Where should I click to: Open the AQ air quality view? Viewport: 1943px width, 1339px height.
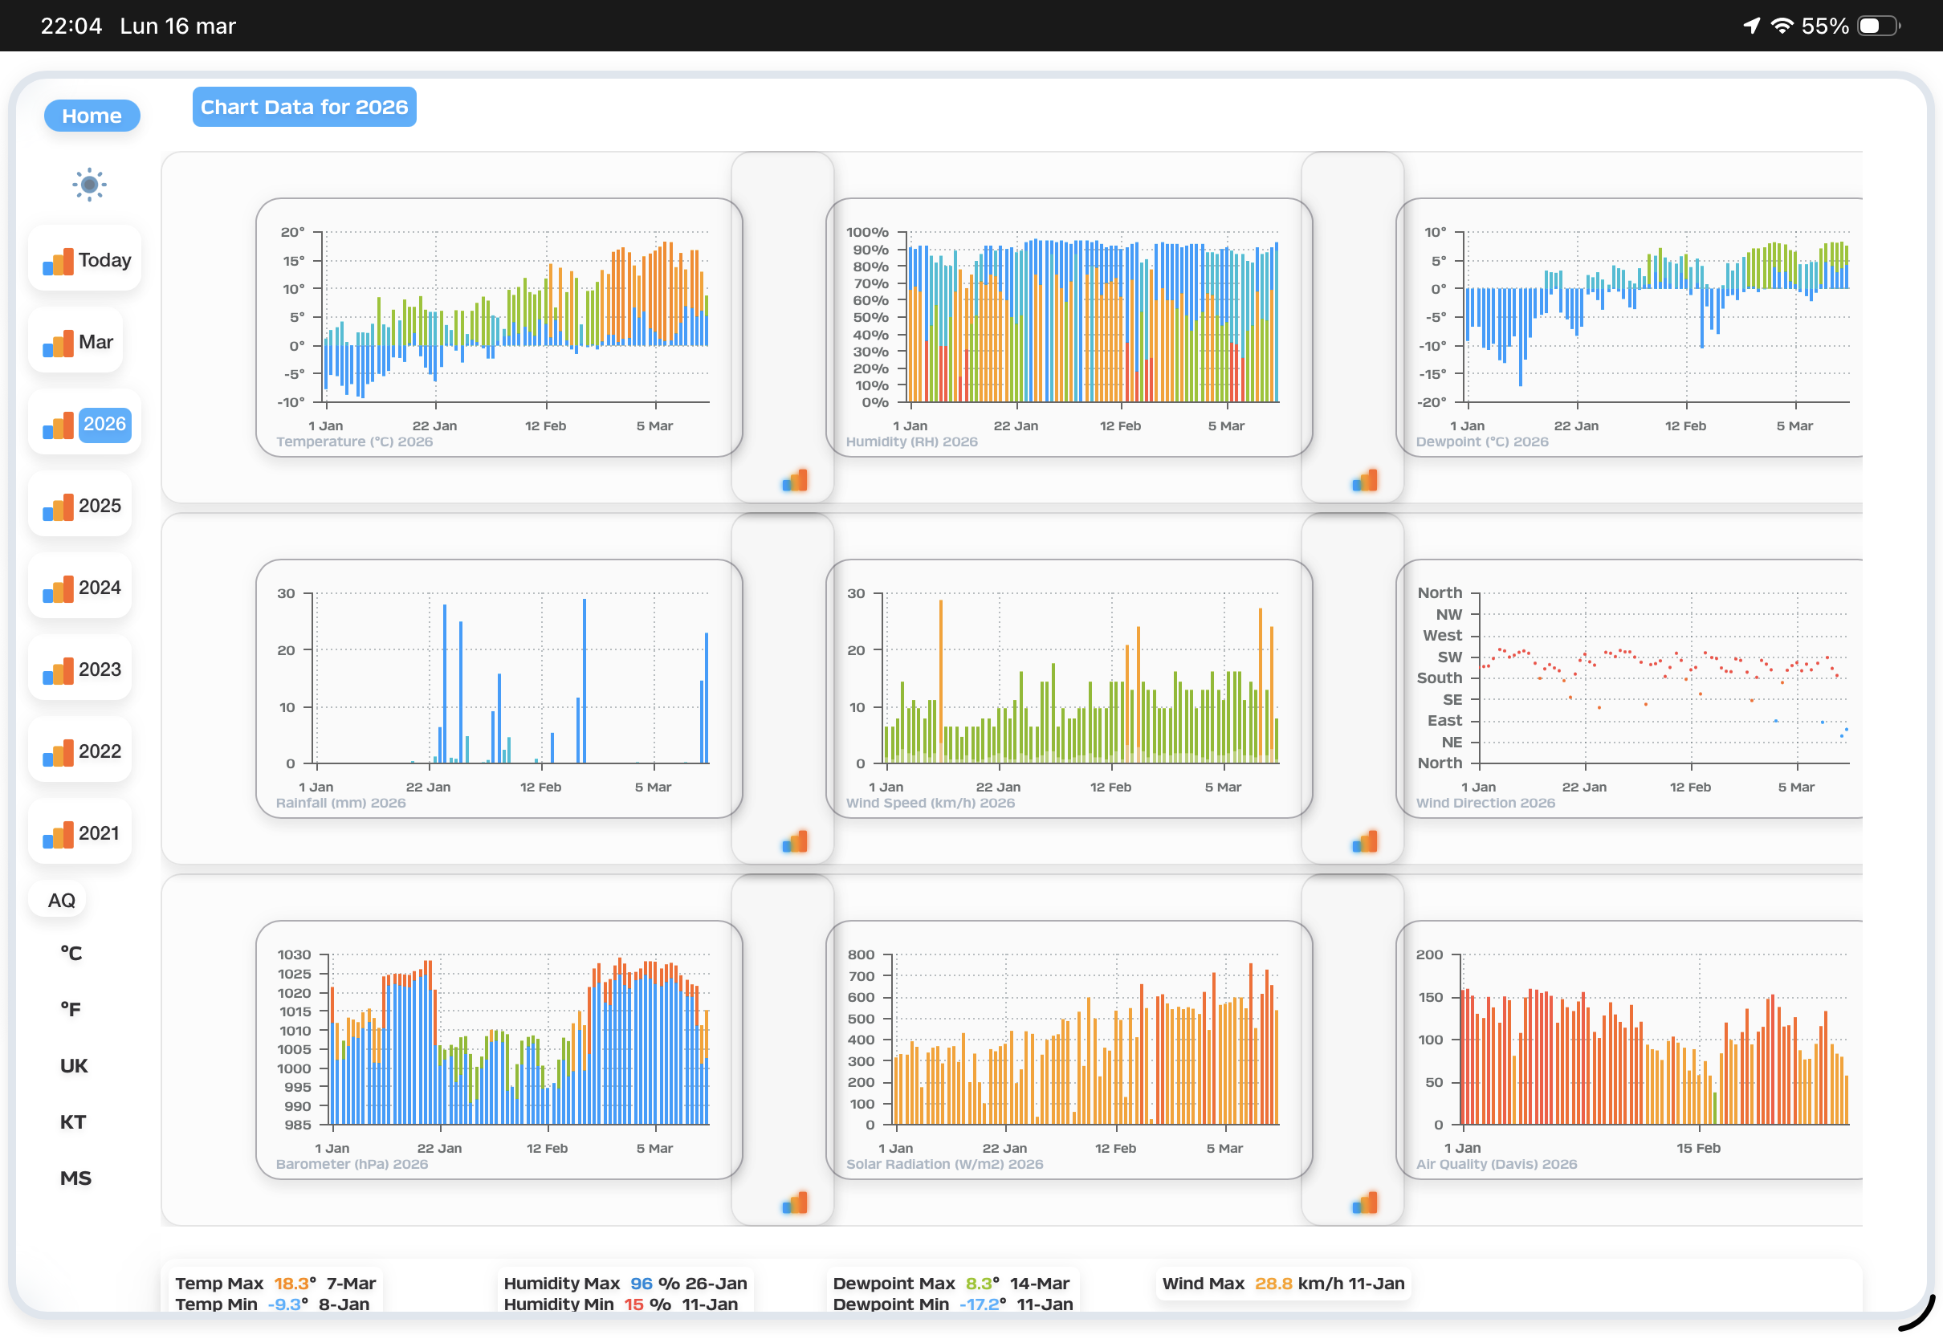point(61,900)
